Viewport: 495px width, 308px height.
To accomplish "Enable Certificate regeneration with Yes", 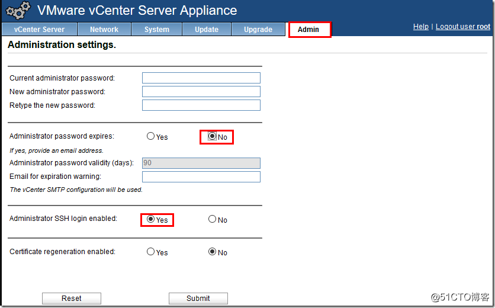I will coord(150,252).
